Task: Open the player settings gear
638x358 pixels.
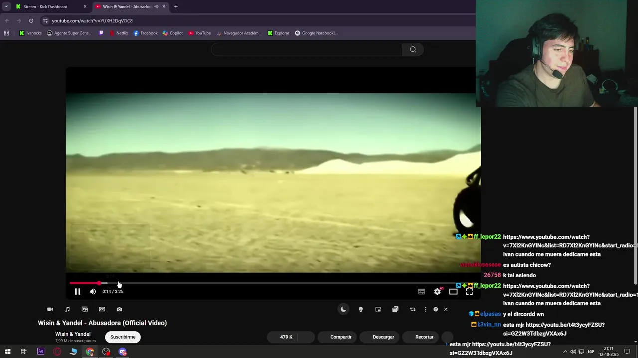Action: click(437, 292)
